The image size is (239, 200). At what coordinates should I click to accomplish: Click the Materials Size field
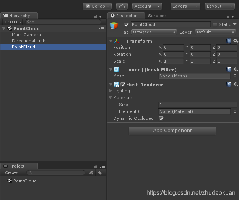click(198, 105)
